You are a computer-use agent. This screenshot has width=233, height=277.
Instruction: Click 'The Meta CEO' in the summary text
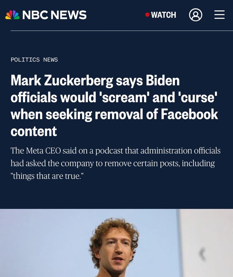35,151
